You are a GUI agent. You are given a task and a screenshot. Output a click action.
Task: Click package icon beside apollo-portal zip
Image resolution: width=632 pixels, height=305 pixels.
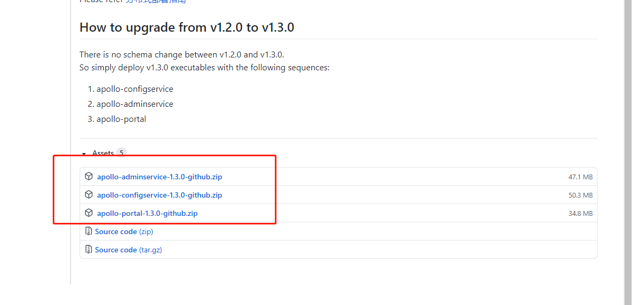[89, 213]
